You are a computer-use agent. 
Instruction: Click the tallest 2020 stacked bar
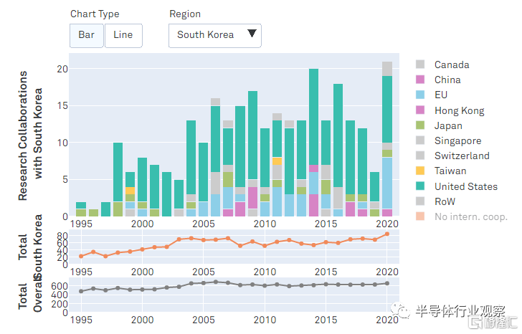pos(387,139)
